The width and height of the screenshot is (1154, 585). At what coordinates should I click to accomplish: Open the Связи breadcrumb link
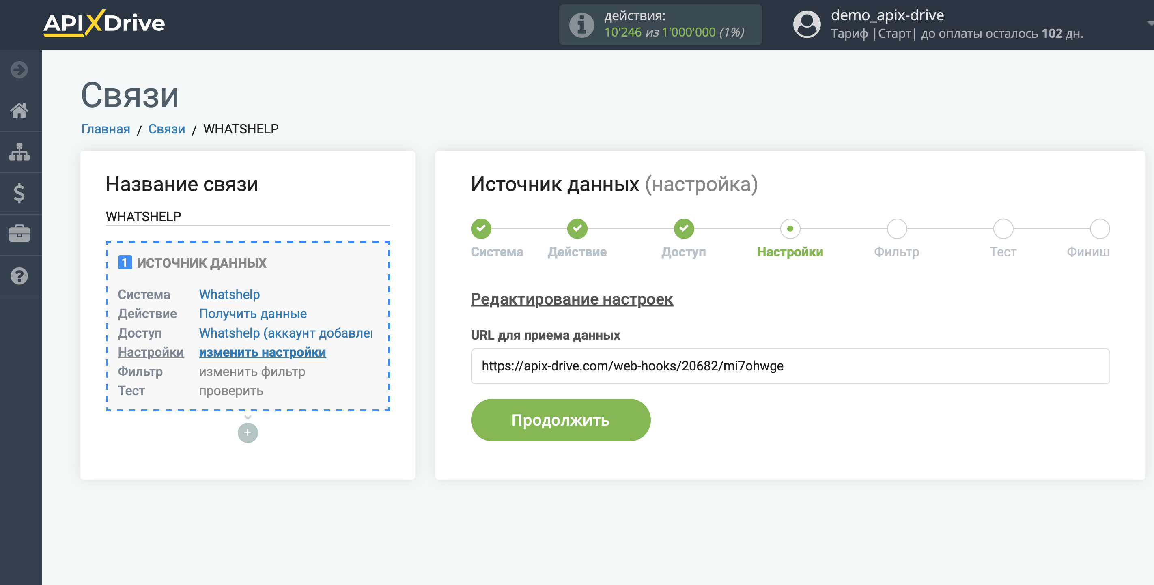pos(167,129)
